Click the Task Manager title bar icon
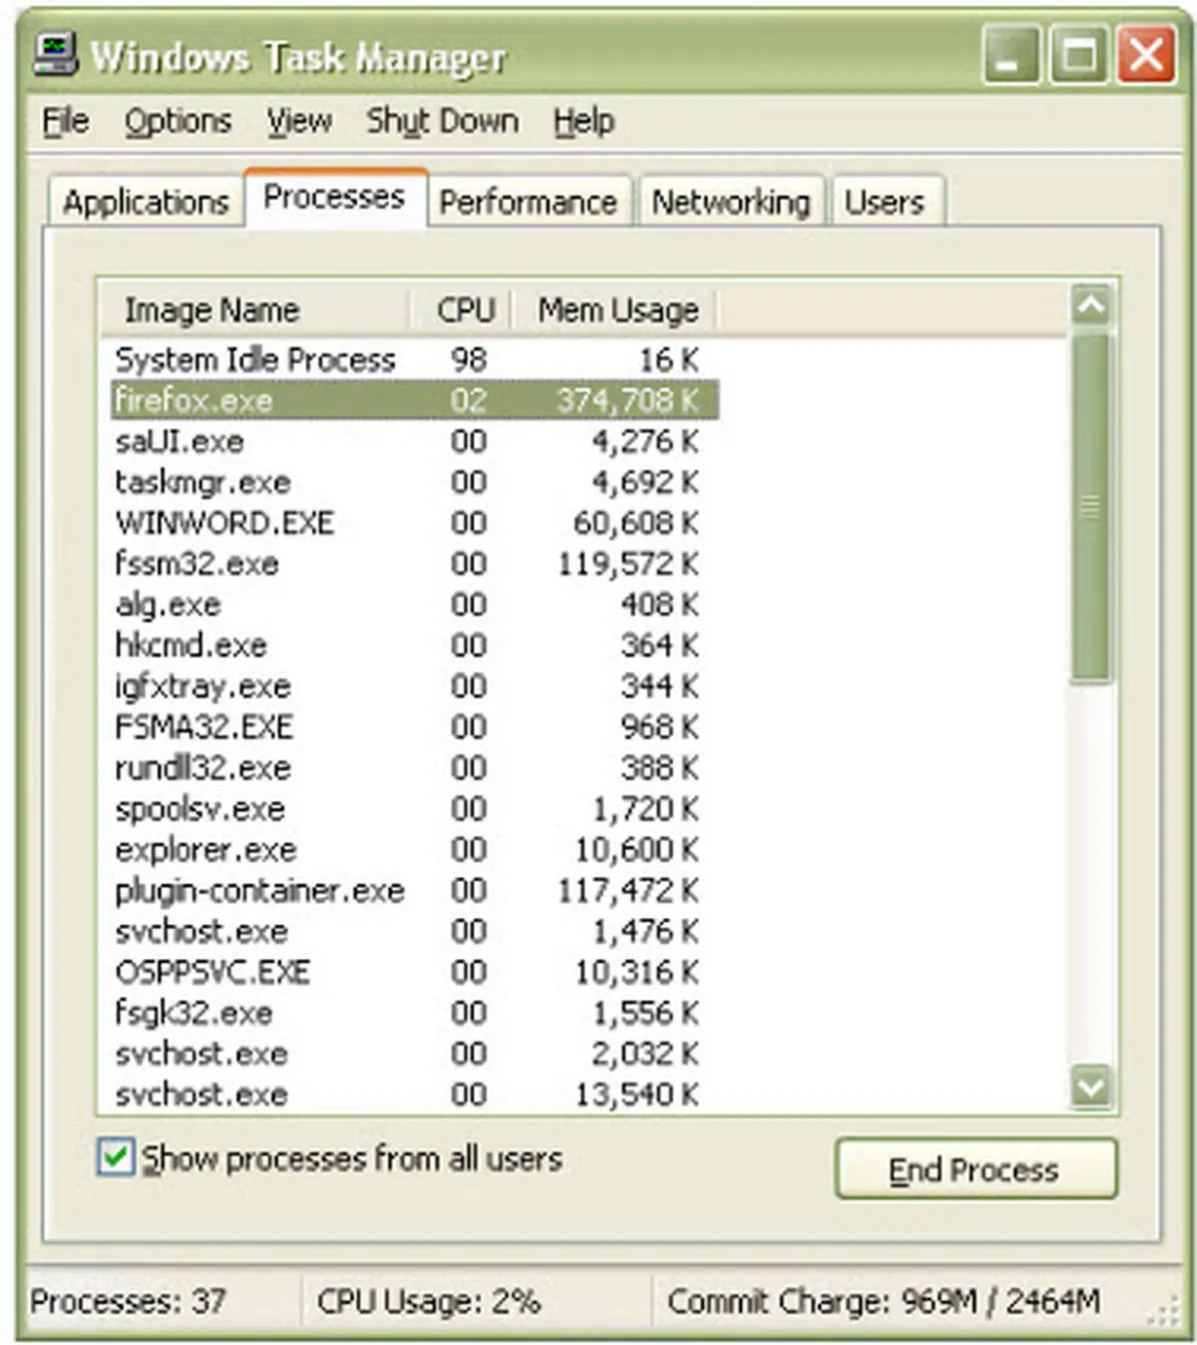Screen dimensions: 1197x1345 [55, 55]
